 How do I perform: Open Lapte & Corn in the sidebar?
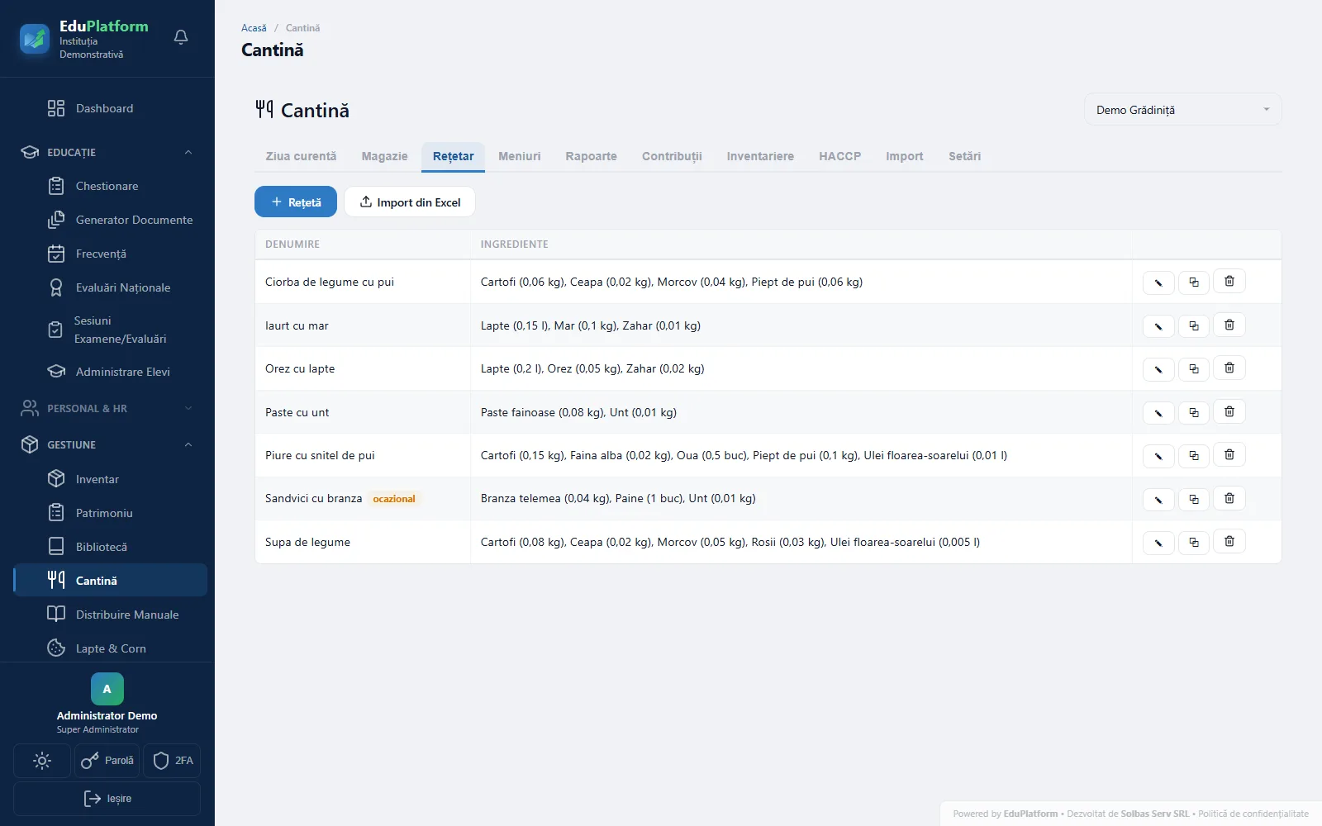(x=111, y=648)
